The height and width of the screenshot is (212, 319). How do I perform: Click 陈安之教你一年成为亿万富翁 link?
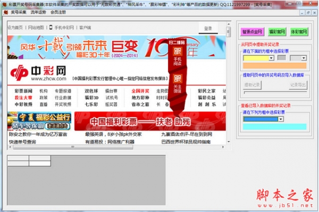tap(38, 134)
